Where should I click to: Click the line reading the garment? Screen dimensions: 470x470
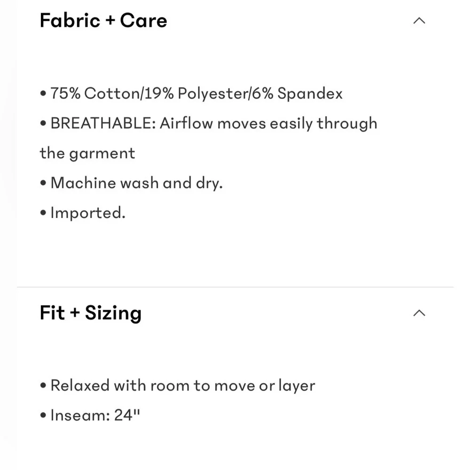pos(87,154)
